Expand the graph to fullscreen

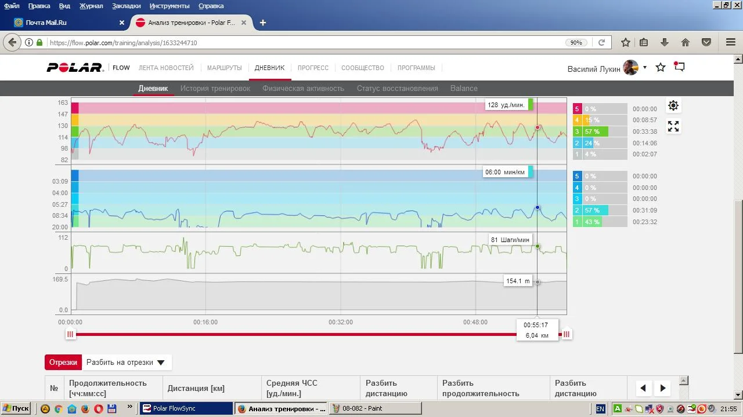point(673,126)
